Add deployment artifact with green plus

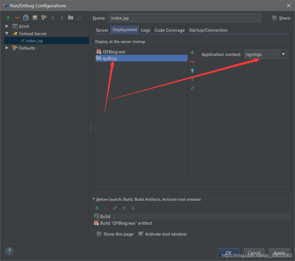(192, 53)
